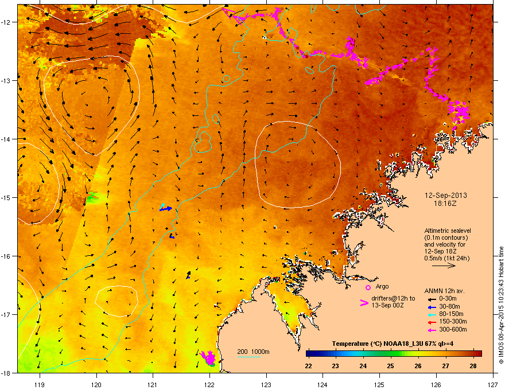Click the '300-600m' depth label
The image size is (505, 390).
tap(453, 329)
